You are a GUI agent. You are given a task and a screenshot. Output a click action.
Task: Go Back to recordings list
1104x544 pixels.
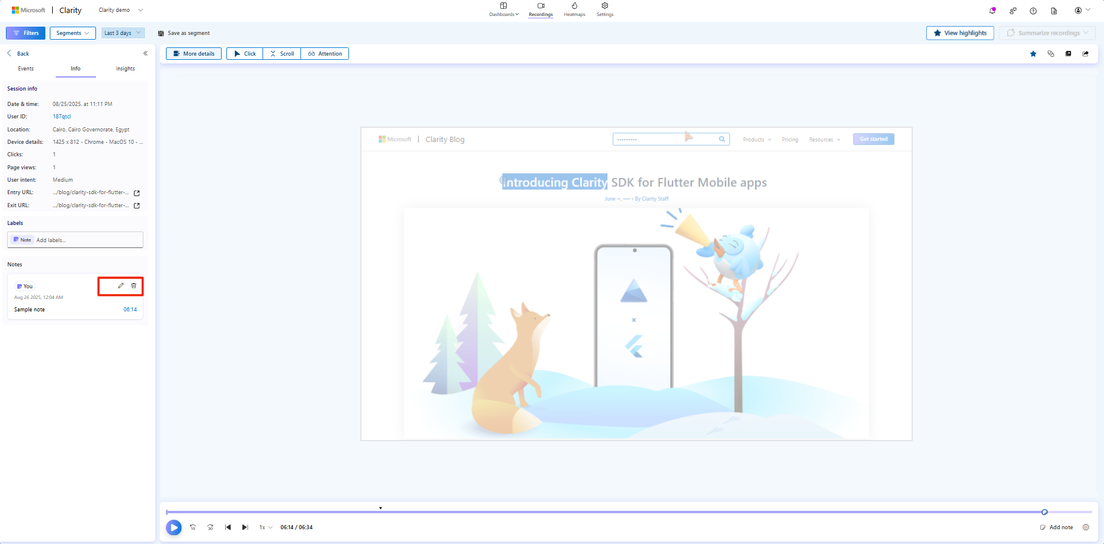18,53
